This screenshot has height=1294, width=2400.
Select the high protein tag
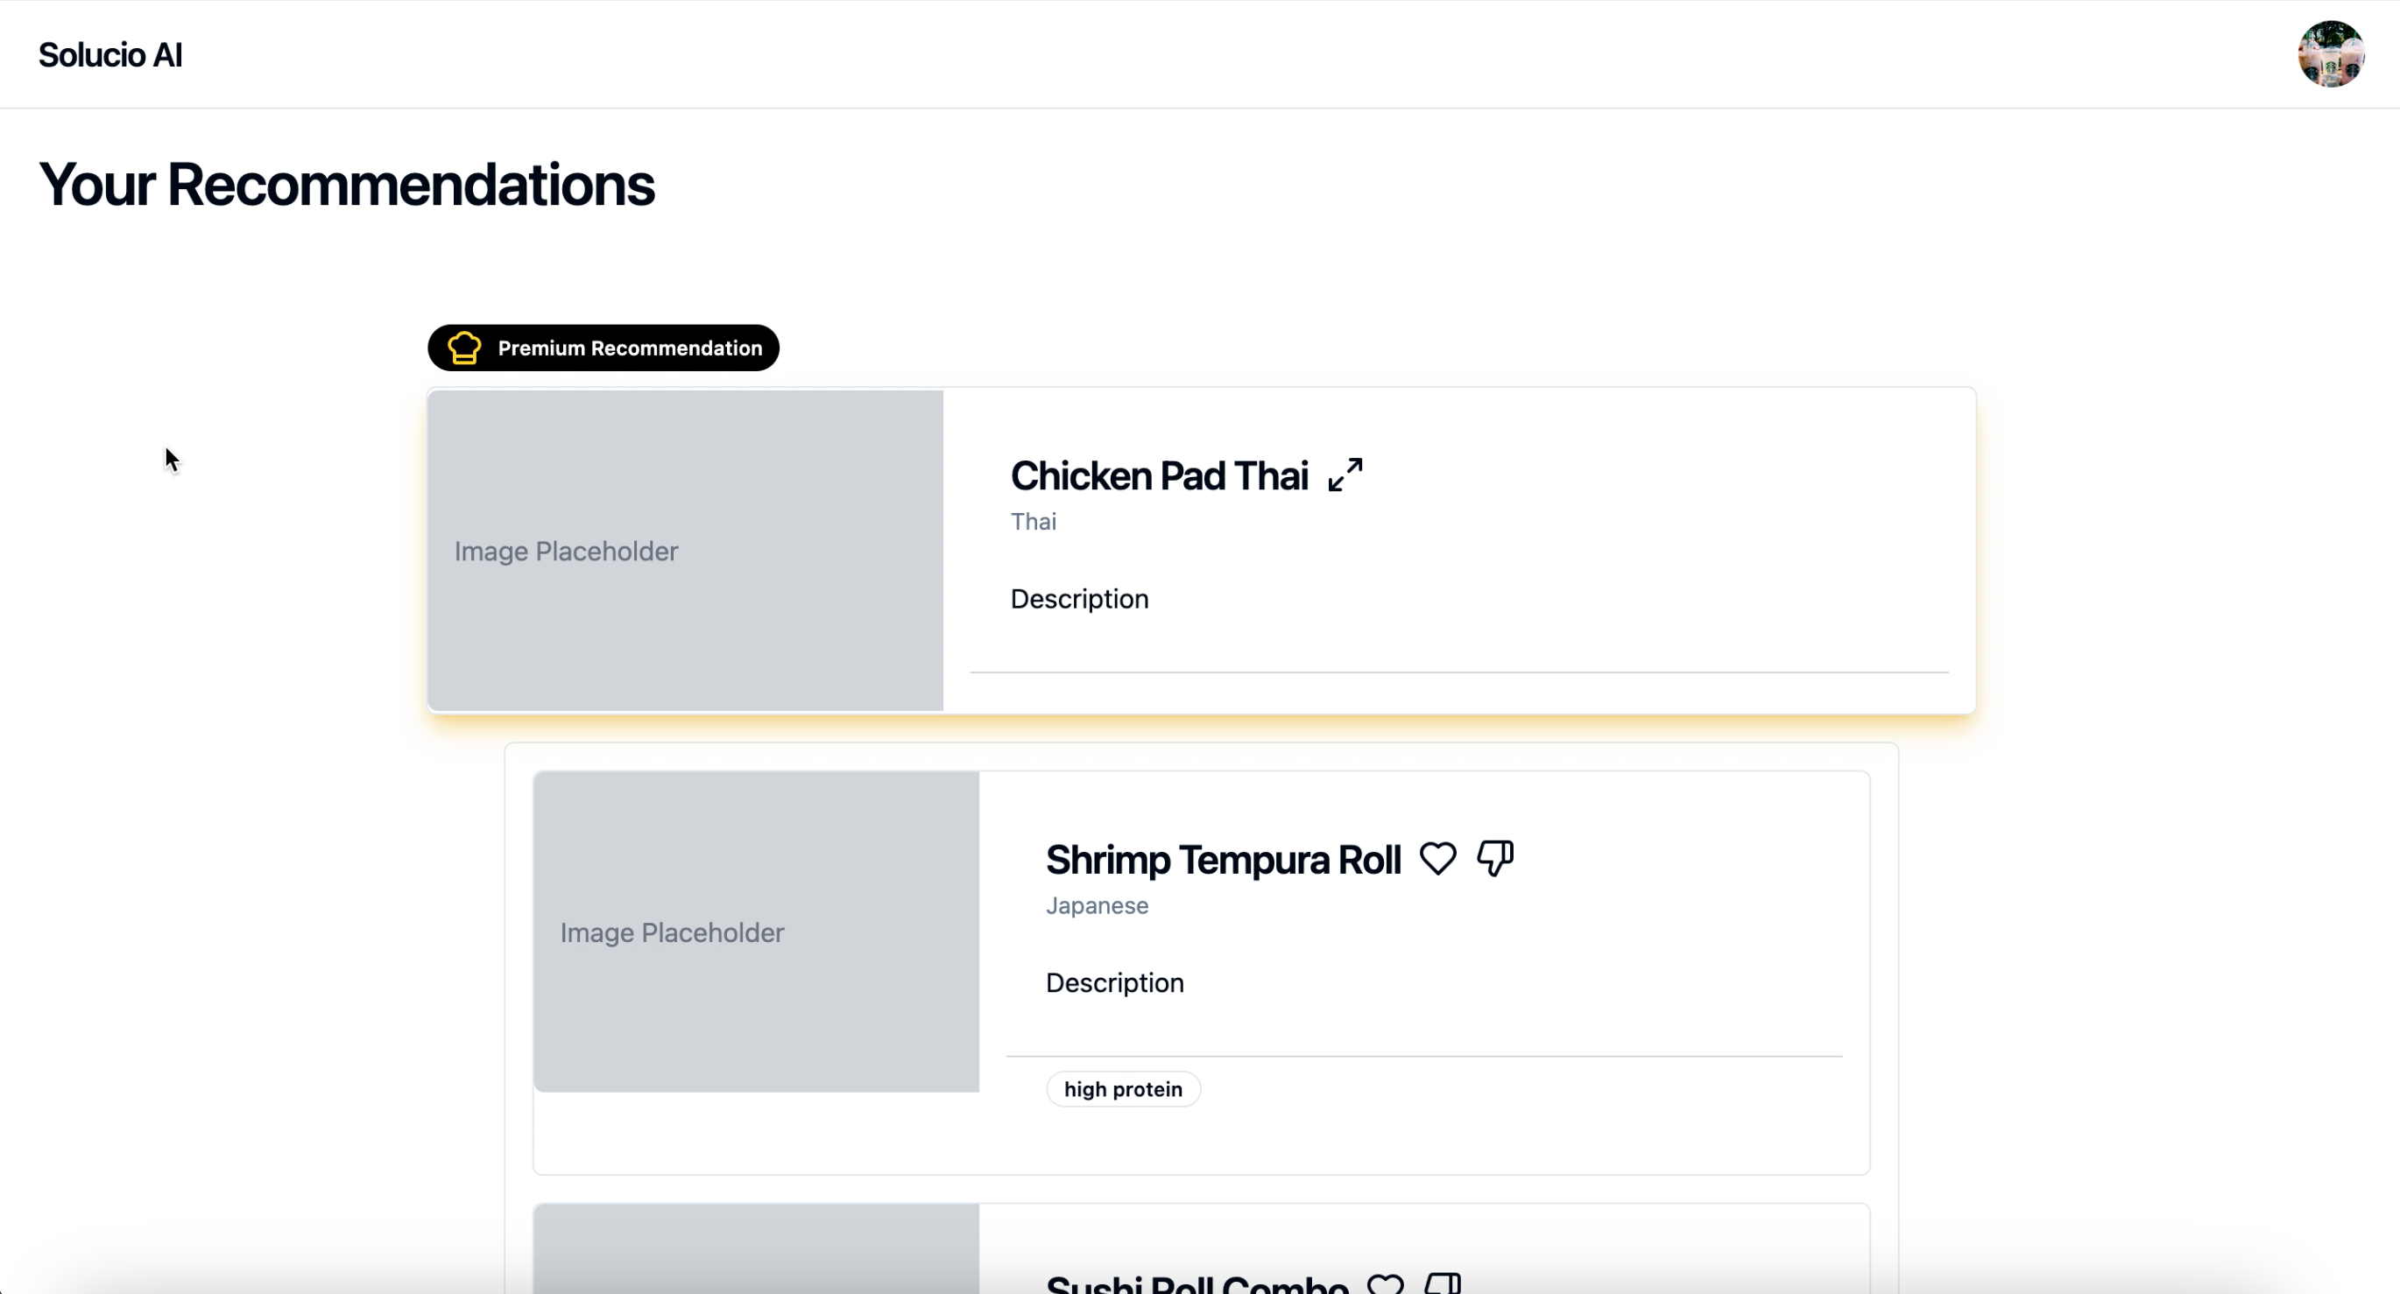pyautogui.click(x=1123, y=1089)
